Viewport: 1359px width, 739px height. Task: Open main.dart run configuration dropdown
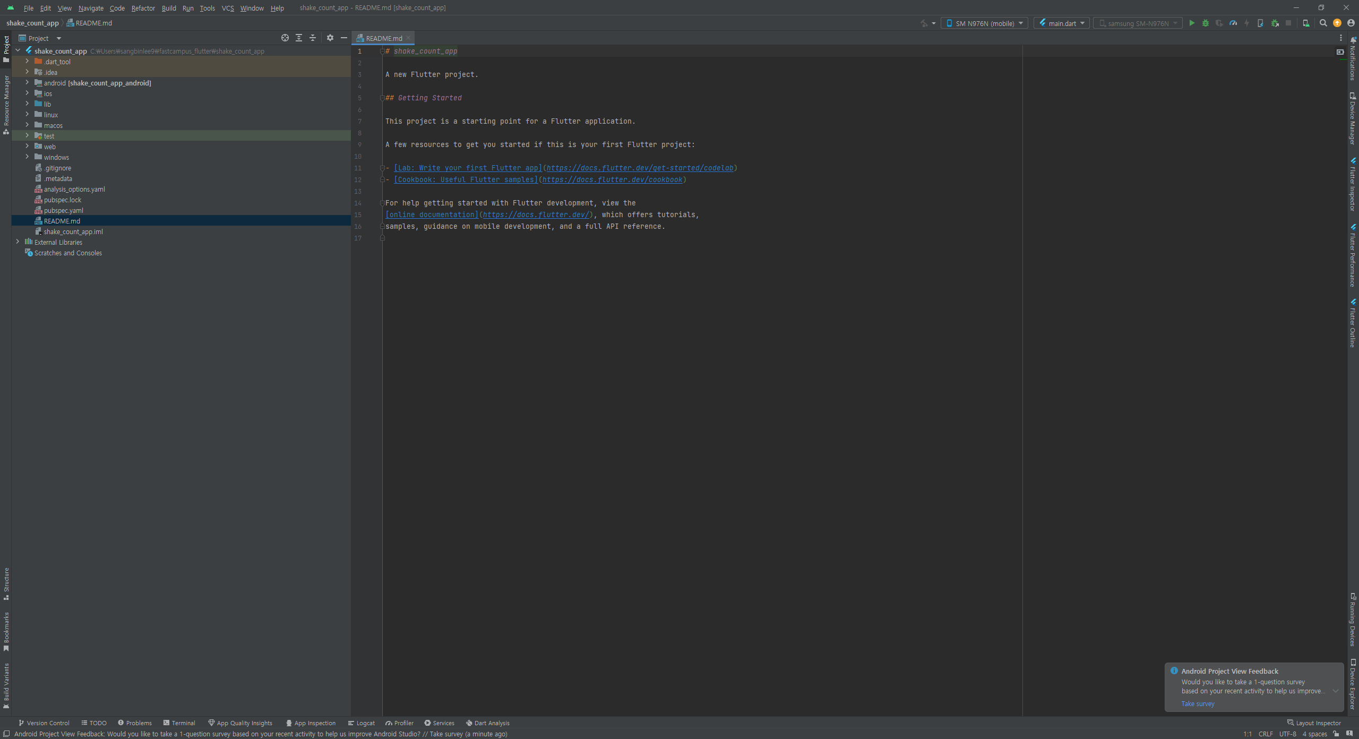click(1062, 23)
